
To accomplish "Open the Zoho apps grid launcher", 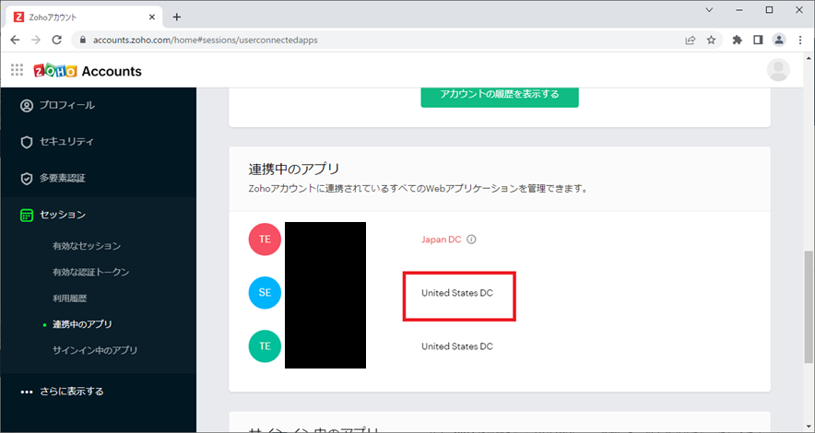I will click(x=17, y=71).
